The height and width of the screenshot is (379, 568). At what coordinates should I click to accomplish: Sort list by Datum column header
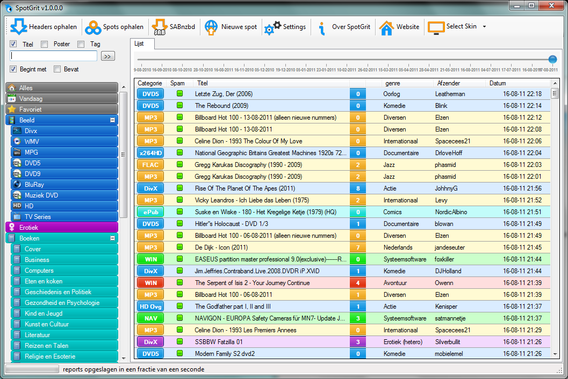coord(518,83)
